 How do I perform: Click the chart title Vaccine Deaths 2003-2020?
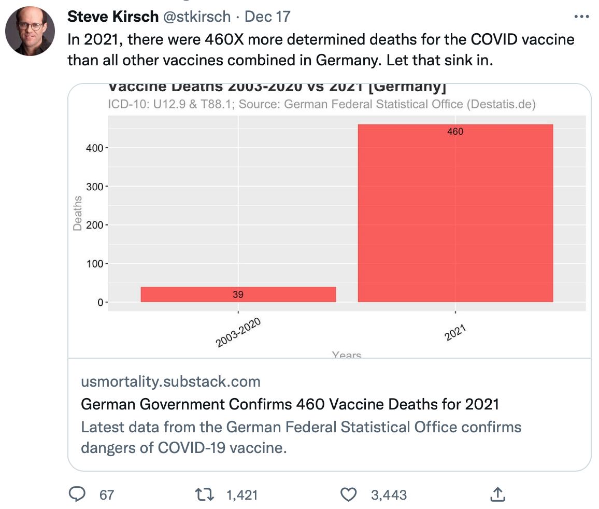277,88
